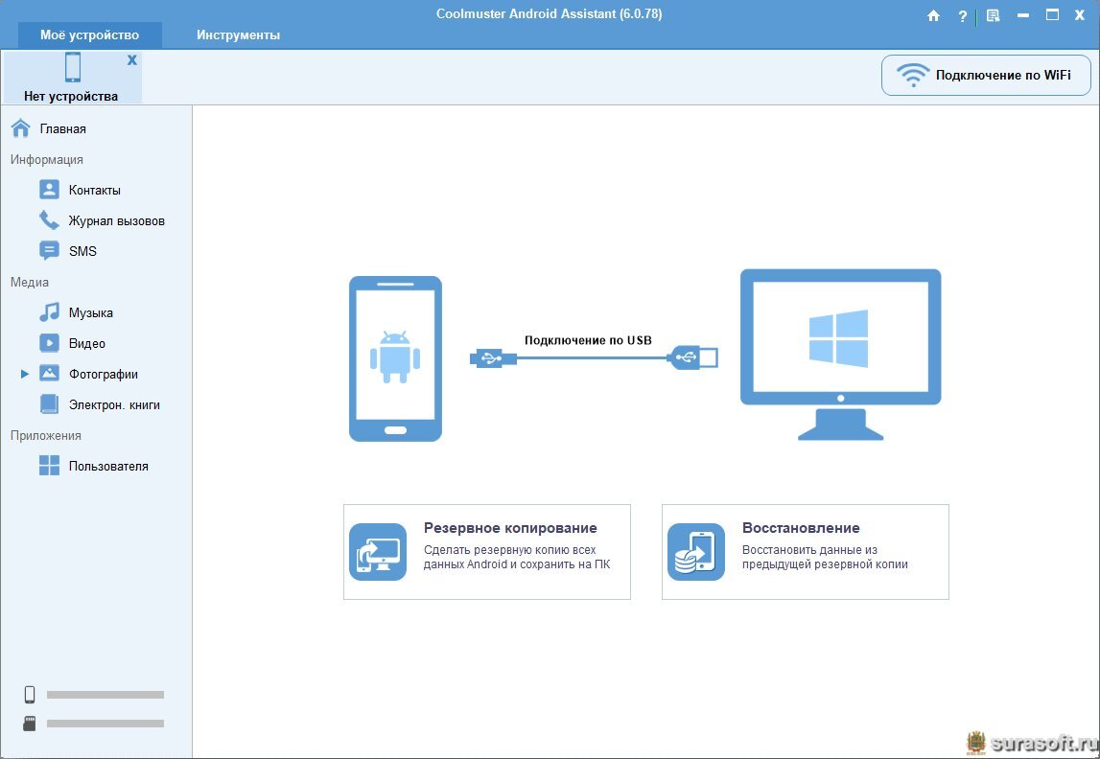This screenshot has width=1100, height=759.
Task: Click the phone storage icon at bottom
Action: tap(30, 695)
